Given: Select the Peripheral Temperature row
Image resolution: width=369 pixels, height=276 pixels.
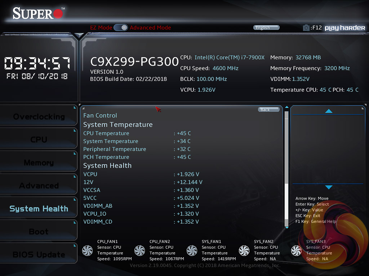Looking at the screenshot, I should click(137, 149).
